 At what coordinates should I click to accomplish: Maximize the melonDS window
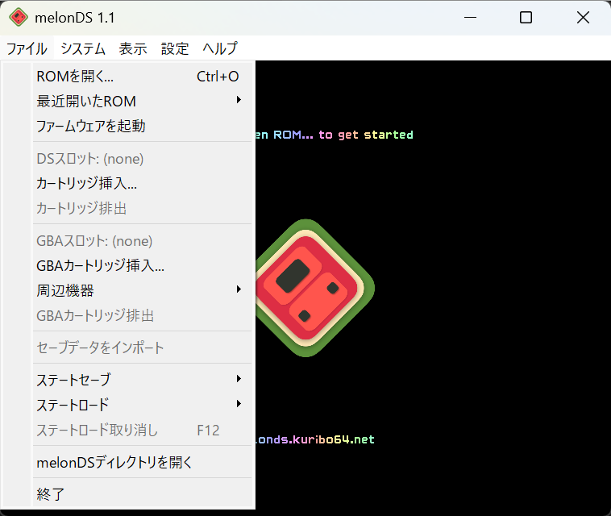pyautogui.click(x=526, y=18)
